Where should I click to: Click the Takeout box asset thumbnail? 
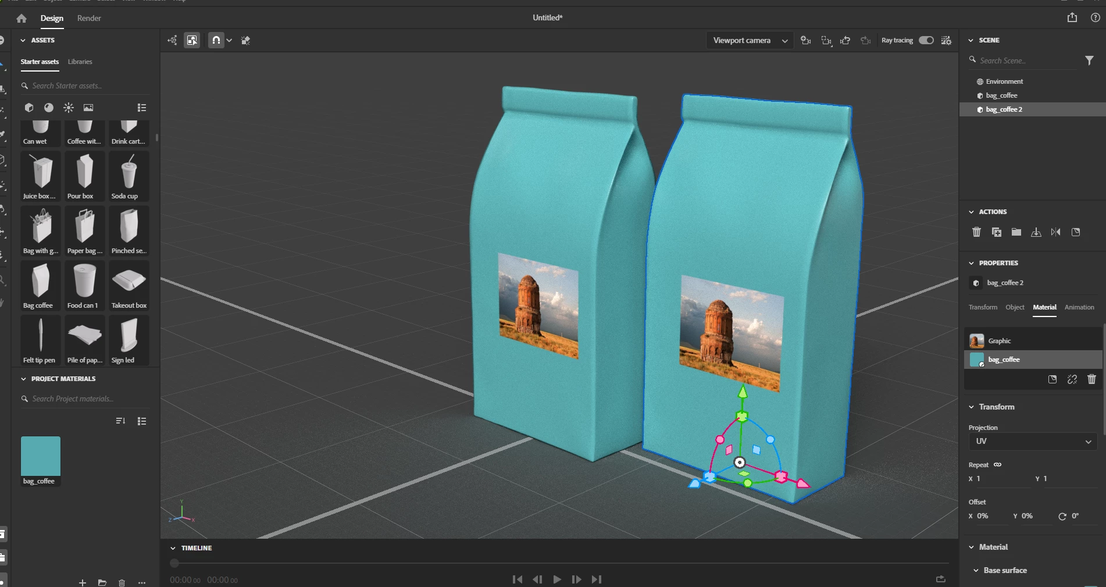[x=129, y=285]
